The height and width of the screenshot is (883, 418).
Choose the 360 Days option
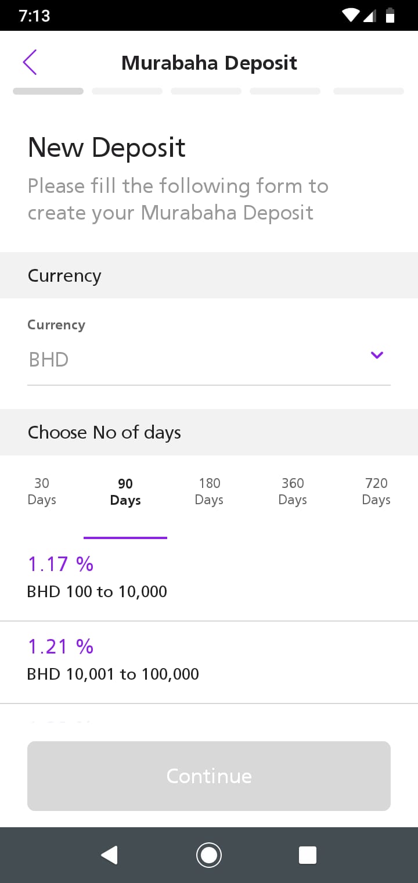[293, 491]
